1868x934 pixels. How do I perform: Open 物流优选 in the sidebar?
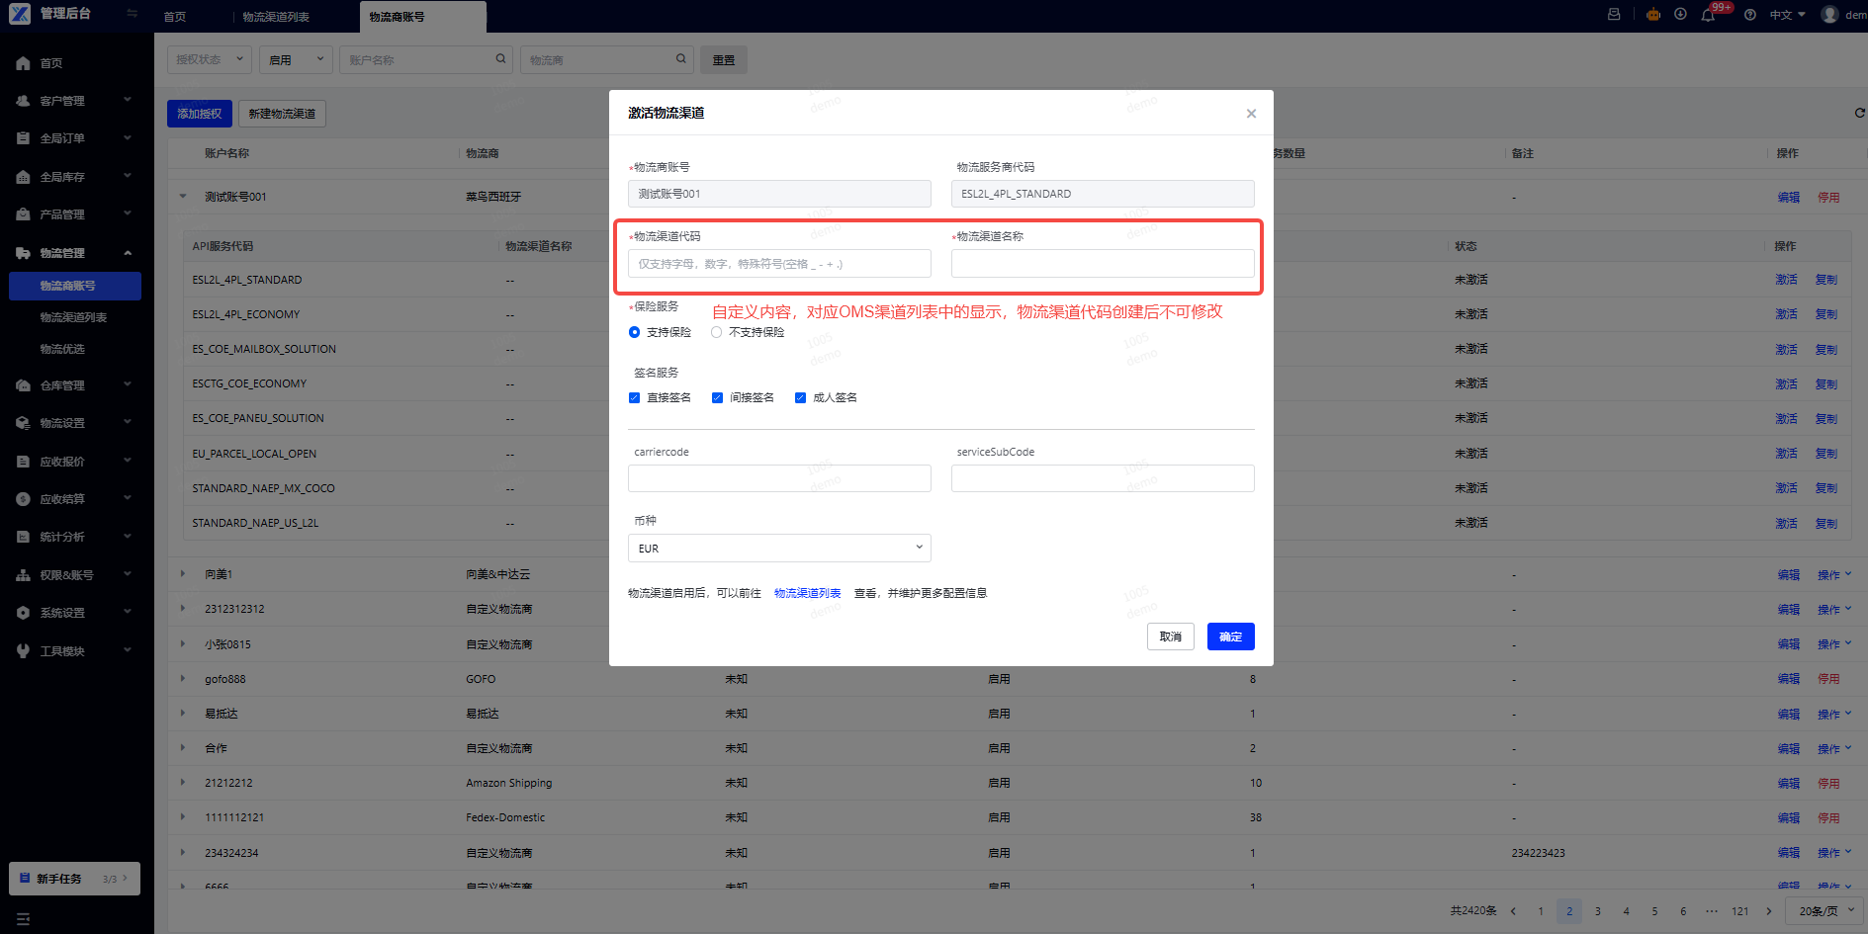[62, 349]
